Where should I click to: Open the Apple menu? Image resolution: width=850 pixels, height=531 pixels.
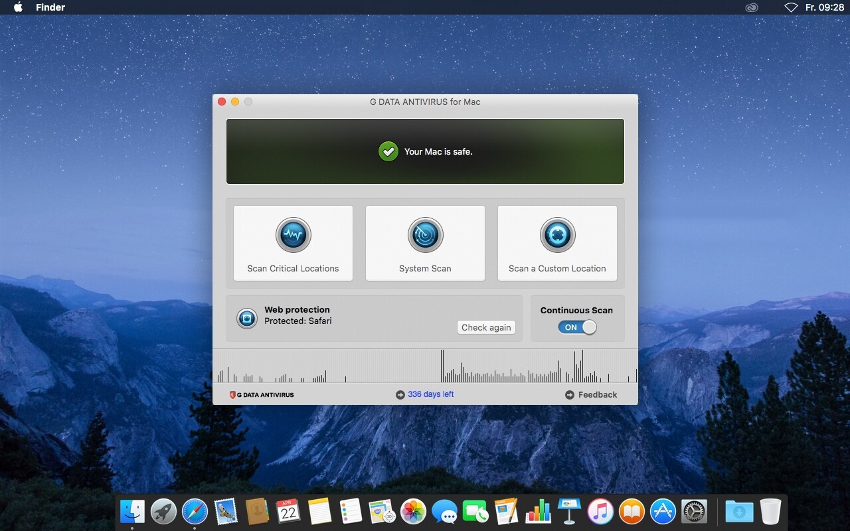click(18, 7)
